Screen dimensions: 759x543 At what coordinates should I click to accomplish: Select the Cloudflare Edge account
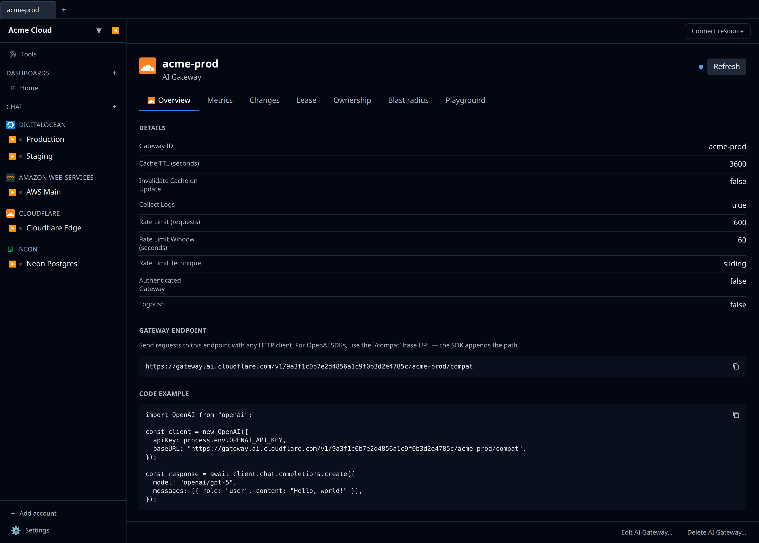click(x=54, y=228)
